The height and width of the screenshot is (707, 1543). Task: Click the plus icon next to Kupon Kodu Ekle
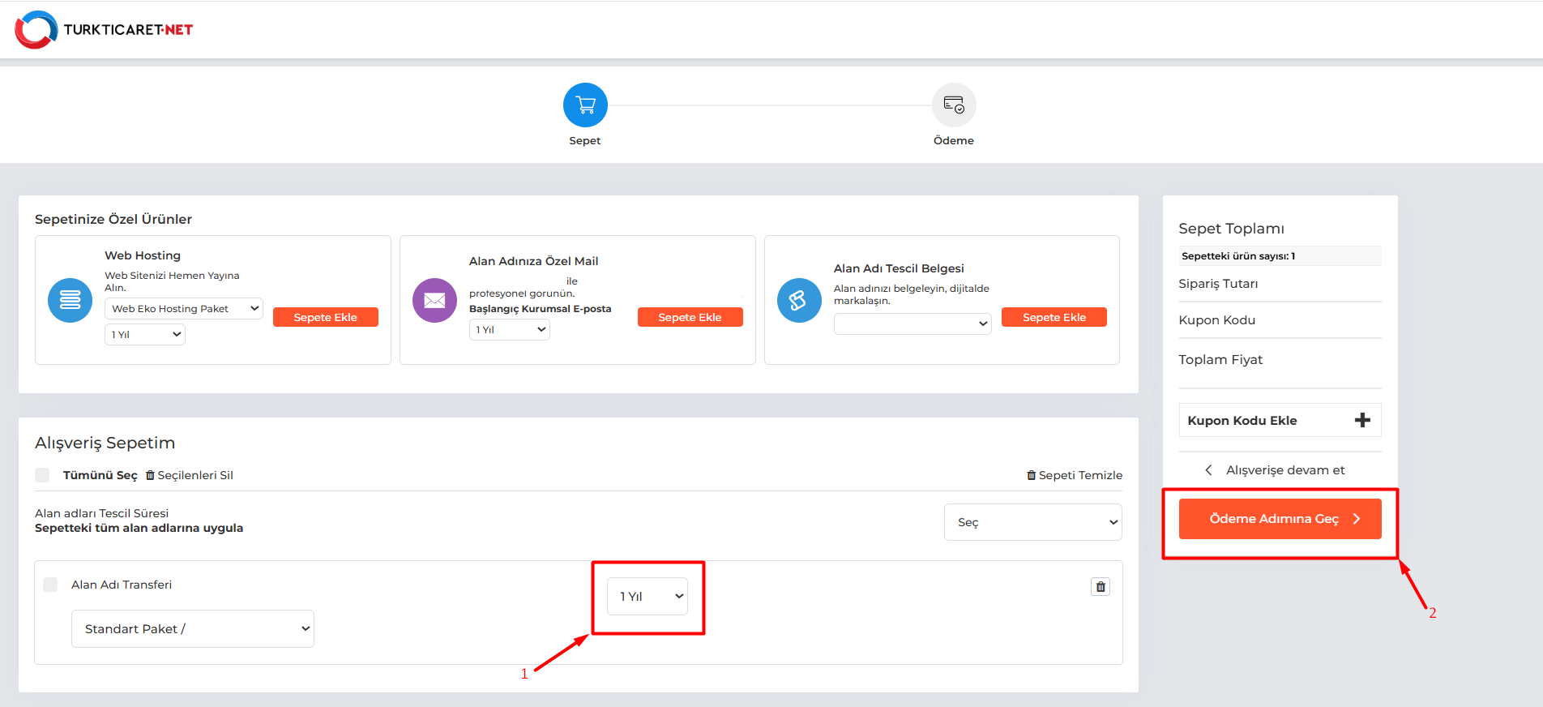[1362, 420]
